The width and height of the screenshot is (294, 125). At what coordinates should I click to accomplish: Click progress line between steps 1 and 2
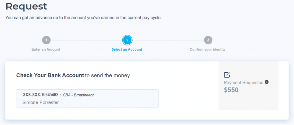(x=86, y=40)
